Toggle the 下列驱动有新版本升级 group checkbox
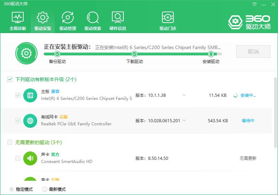 coord(10,79)
